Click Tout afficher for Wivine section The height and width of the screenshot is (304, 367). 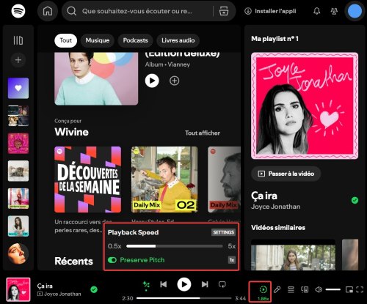(203, 133)
